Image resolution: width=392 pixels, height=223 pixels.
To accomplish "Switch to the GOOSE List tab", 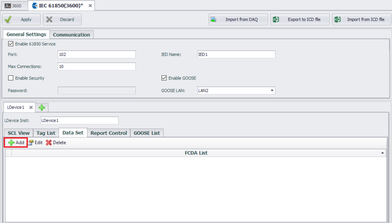I will pyautogui.click(x=147, y=133).
